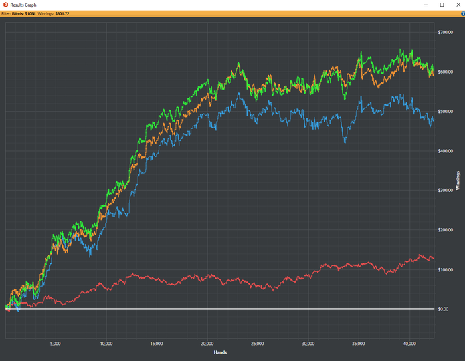This screenshot has width=465, height=361.
Task: Click the white zero baseline on the graph
Action: 220,309
